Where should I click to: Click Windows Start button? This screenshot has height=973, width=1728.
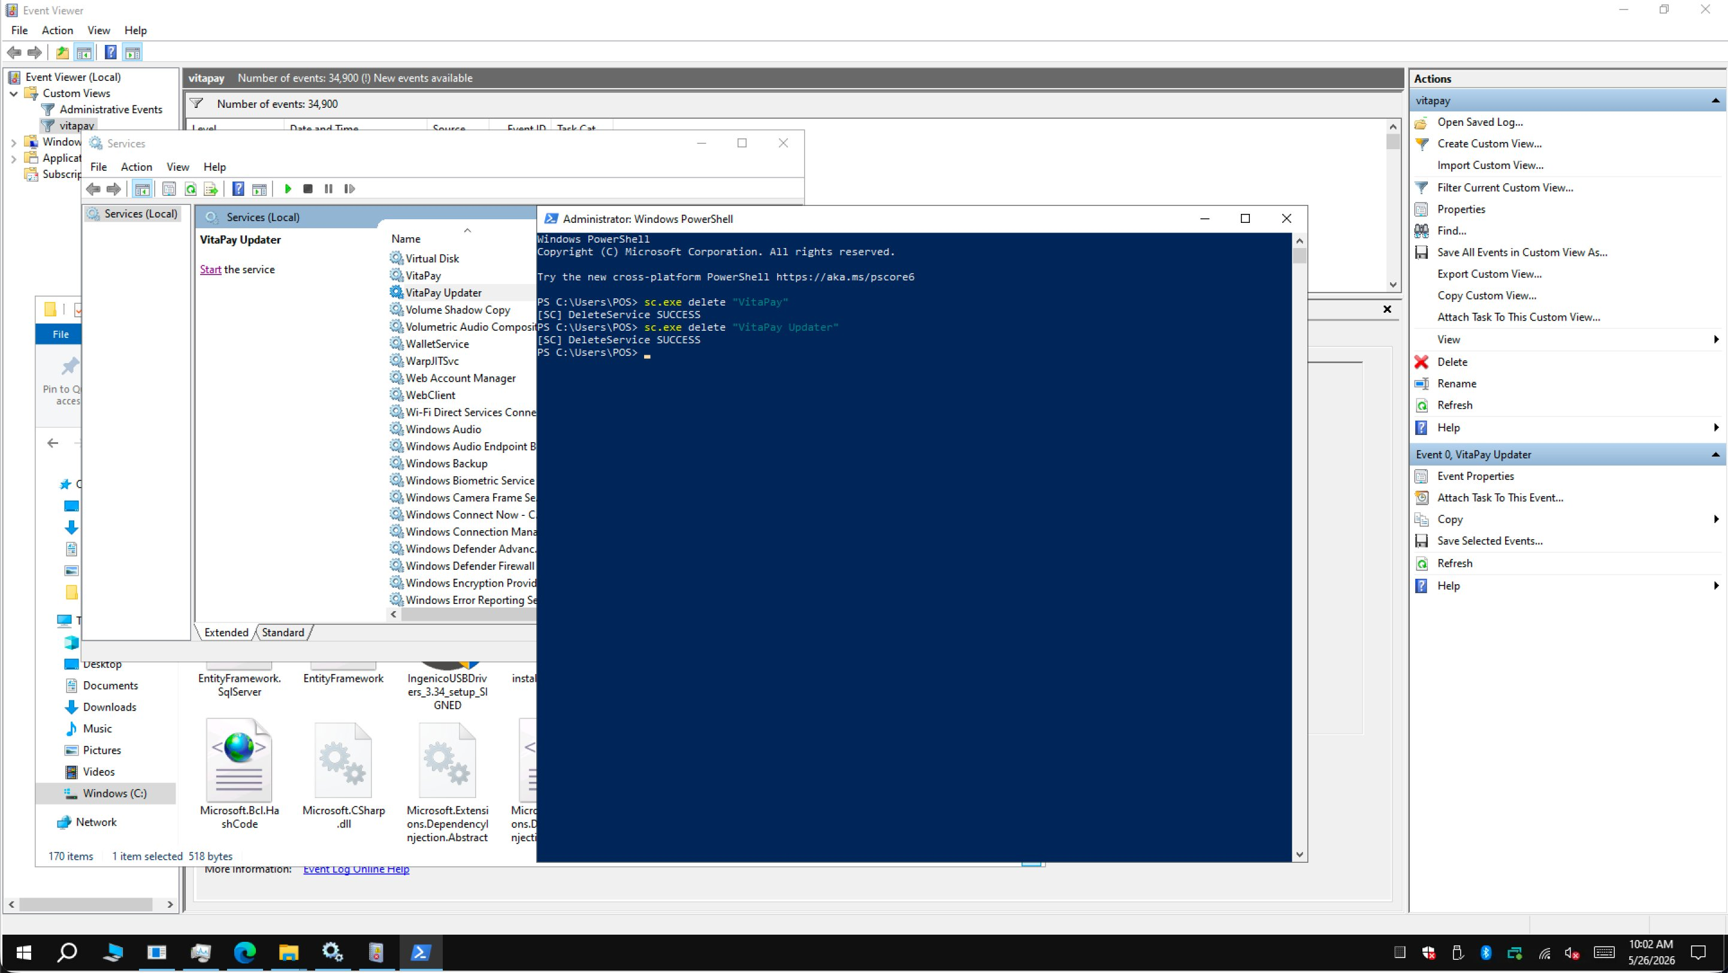(23, 952)
